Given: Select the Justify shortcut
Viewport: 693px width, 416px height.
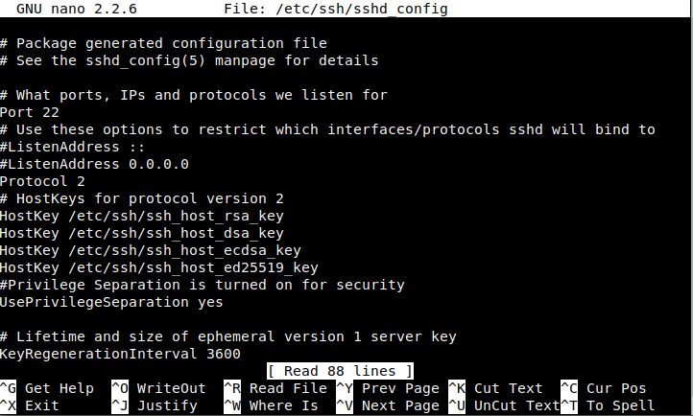Looking at the screenshot, I should pos(167,405).
